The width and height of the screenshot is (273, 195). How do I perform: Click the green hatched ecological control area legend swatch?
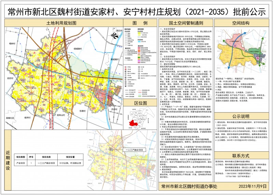[140, 96]
